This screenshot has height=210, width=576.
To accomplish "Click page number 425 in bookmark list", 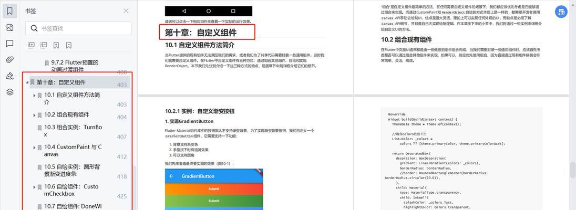I will (122, 196).
